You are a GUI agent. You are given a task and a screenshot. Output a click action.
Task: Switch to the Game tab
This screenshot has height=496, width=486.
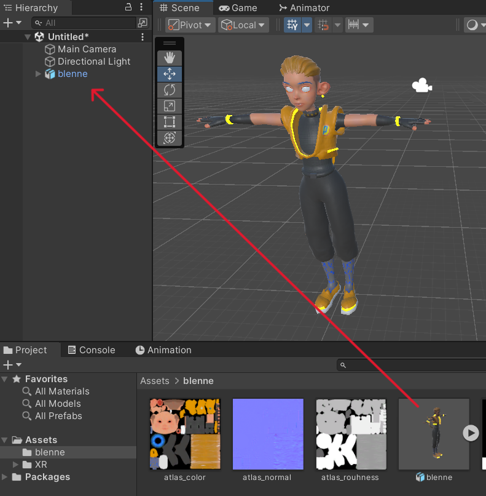click(x=238, y=8)
